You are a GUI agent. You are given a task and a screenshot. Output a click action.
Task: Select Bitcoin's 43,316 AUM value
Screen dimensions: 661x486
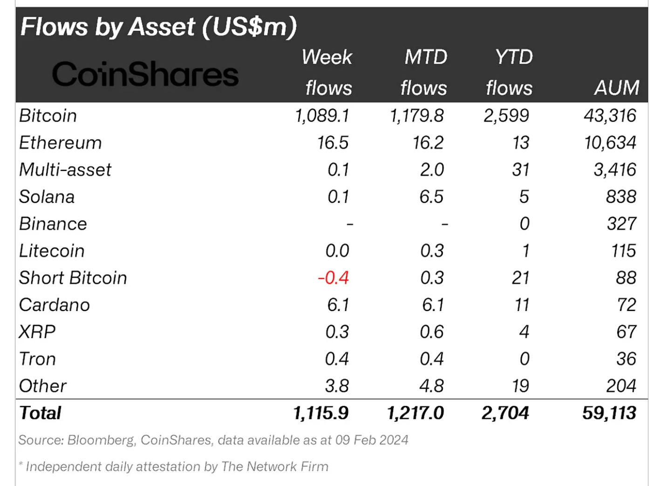click(610, 116)
